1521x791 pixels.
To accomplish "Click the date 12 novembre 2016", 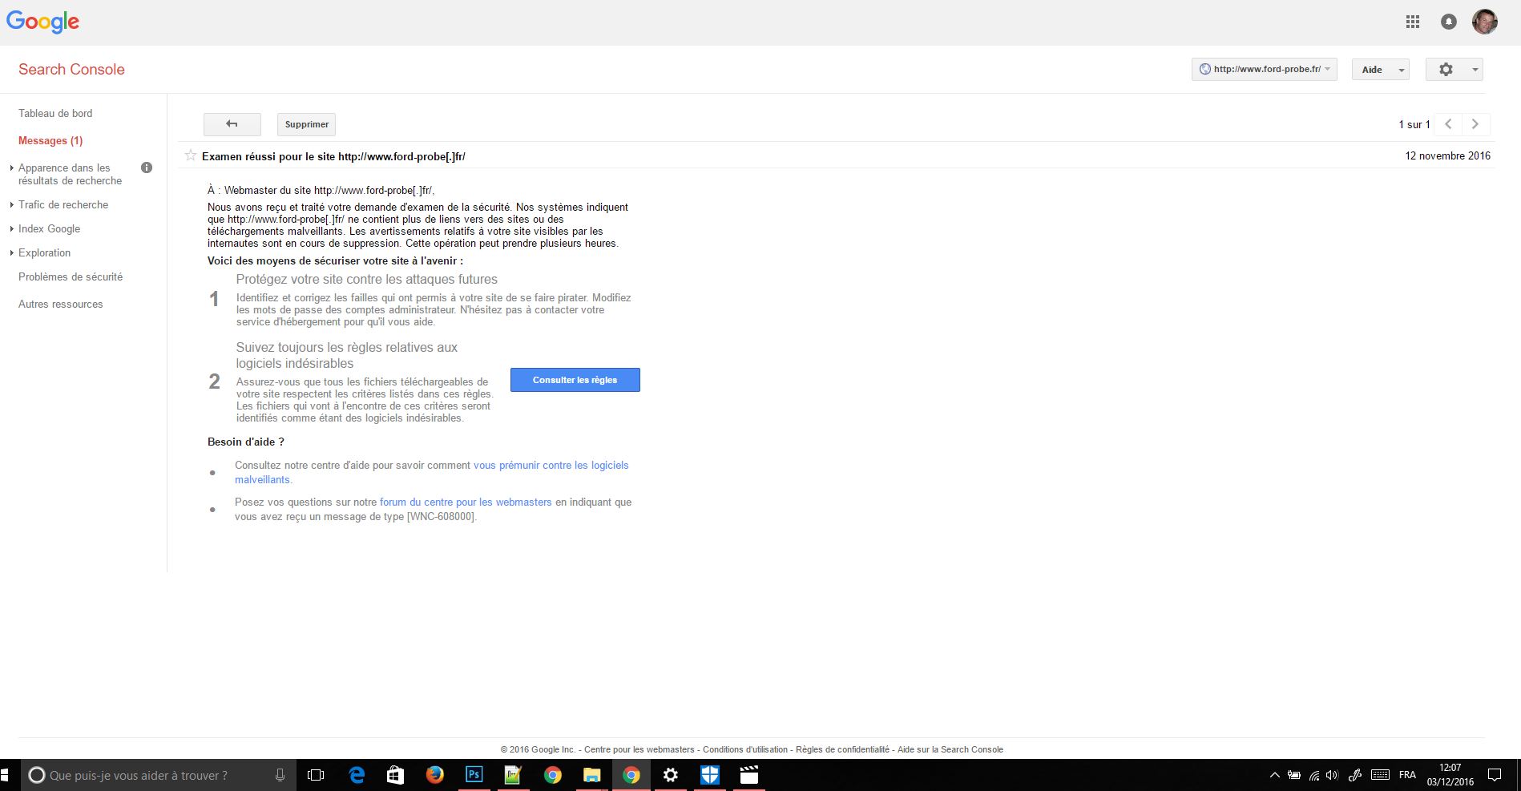I will 1447,155.
